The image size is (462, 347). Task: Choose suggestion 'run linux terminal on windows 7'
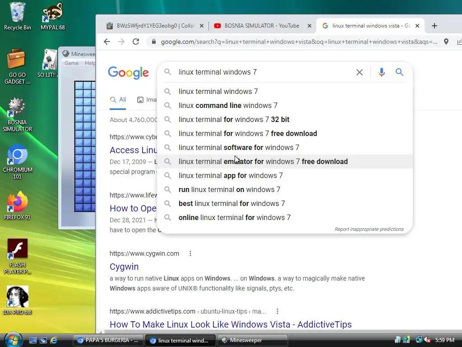285,190
